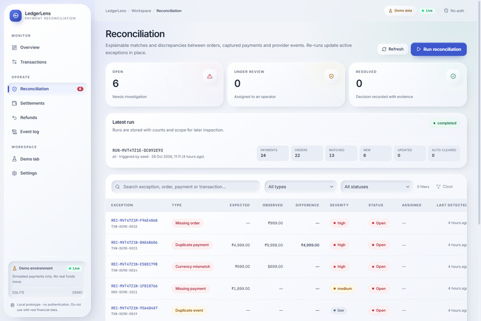Click the shield icon on Under Review card

tap(331, 76)
